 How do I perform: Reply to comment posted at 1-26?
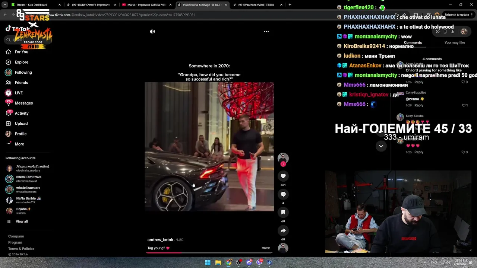coord(419,82)
